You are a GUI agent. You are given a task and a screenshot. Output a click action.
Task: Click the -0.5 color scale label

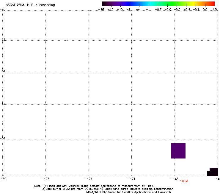click(x=177, y=10)
